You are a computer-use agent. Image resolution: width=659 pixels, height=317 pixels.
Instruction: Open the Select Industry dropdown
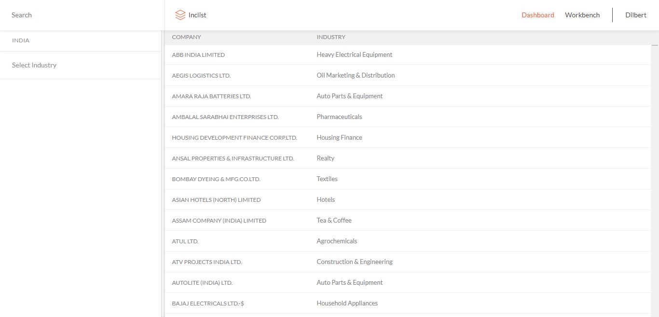(x=80, y=65)
